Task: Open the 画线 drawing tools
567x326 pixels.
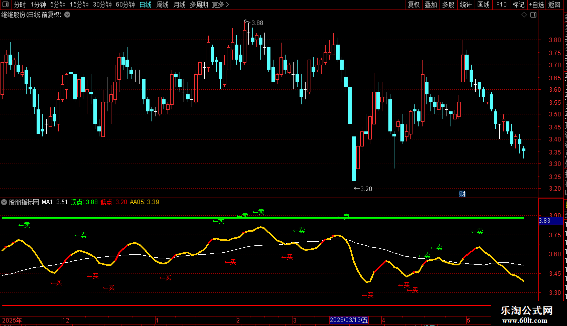Action: (483, 5)
